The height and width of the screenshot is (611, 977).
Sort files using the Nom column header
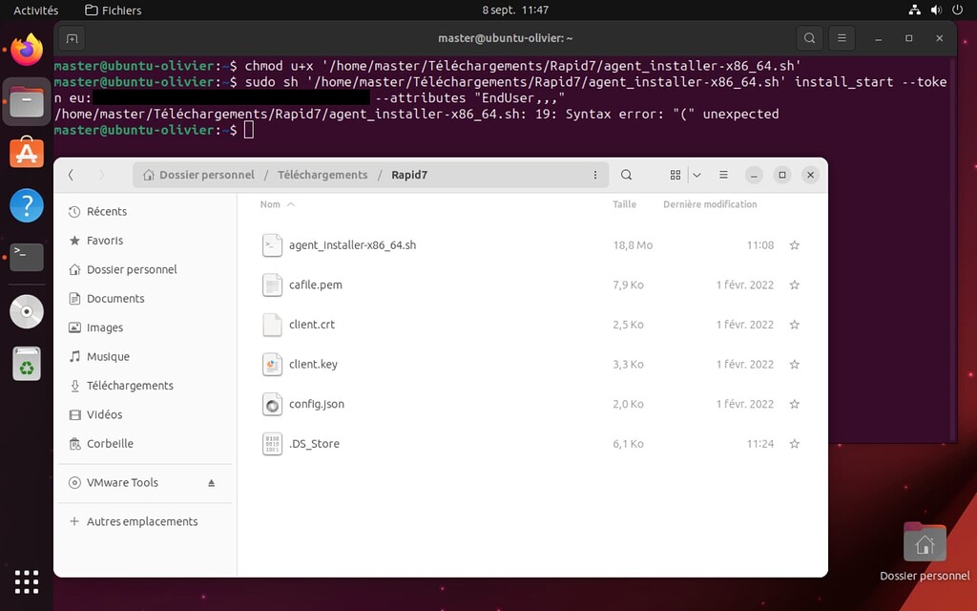[269, 203]
